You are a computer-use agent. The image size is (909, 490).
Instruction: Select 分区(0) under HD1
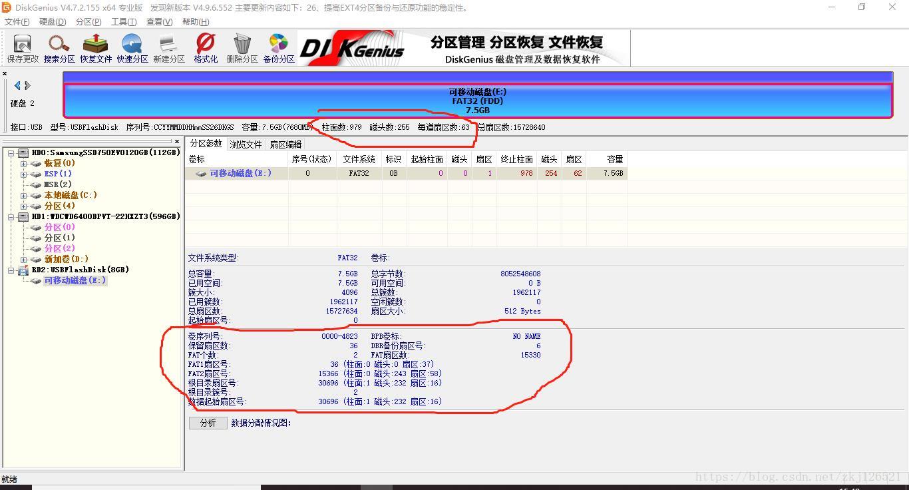pos(60,227)
